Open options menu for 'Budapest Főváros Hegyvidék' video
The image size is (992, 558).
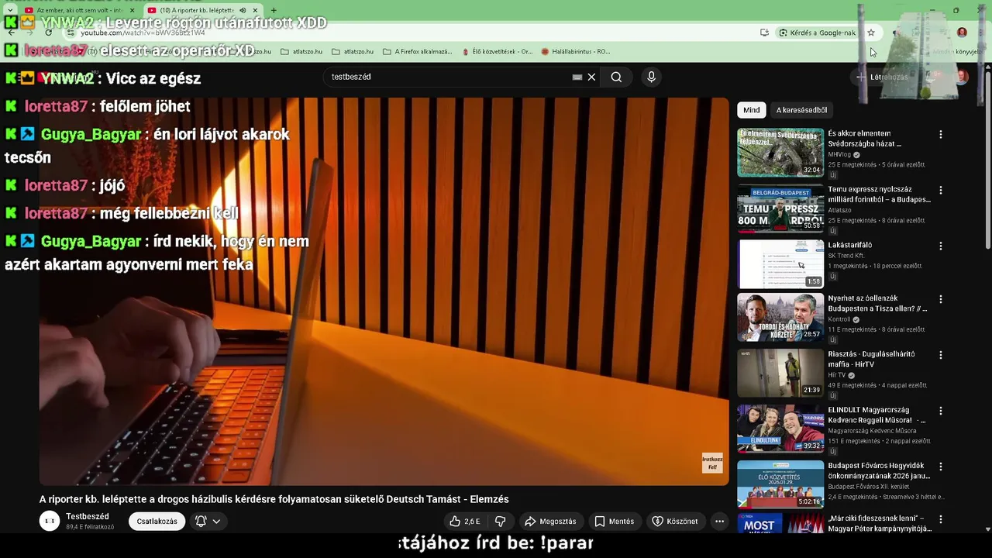click(941, 467)
